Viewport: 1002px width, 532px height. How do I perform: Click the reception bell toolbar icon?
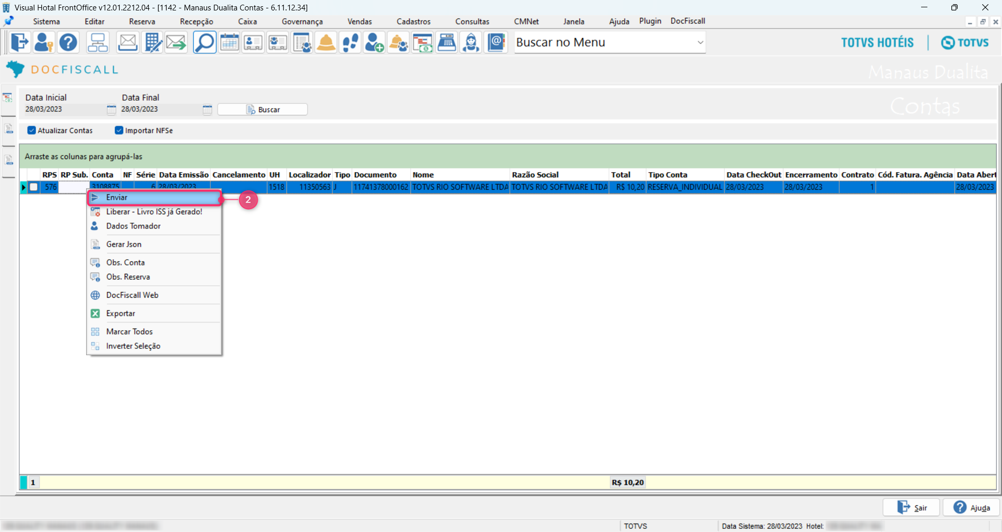pos(326,42)
